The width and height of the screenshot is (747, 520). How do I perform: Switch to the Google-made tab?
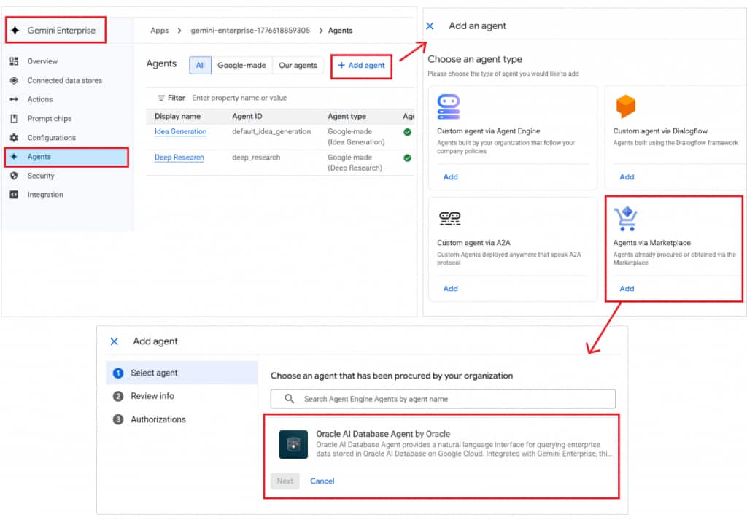[242, 65]
